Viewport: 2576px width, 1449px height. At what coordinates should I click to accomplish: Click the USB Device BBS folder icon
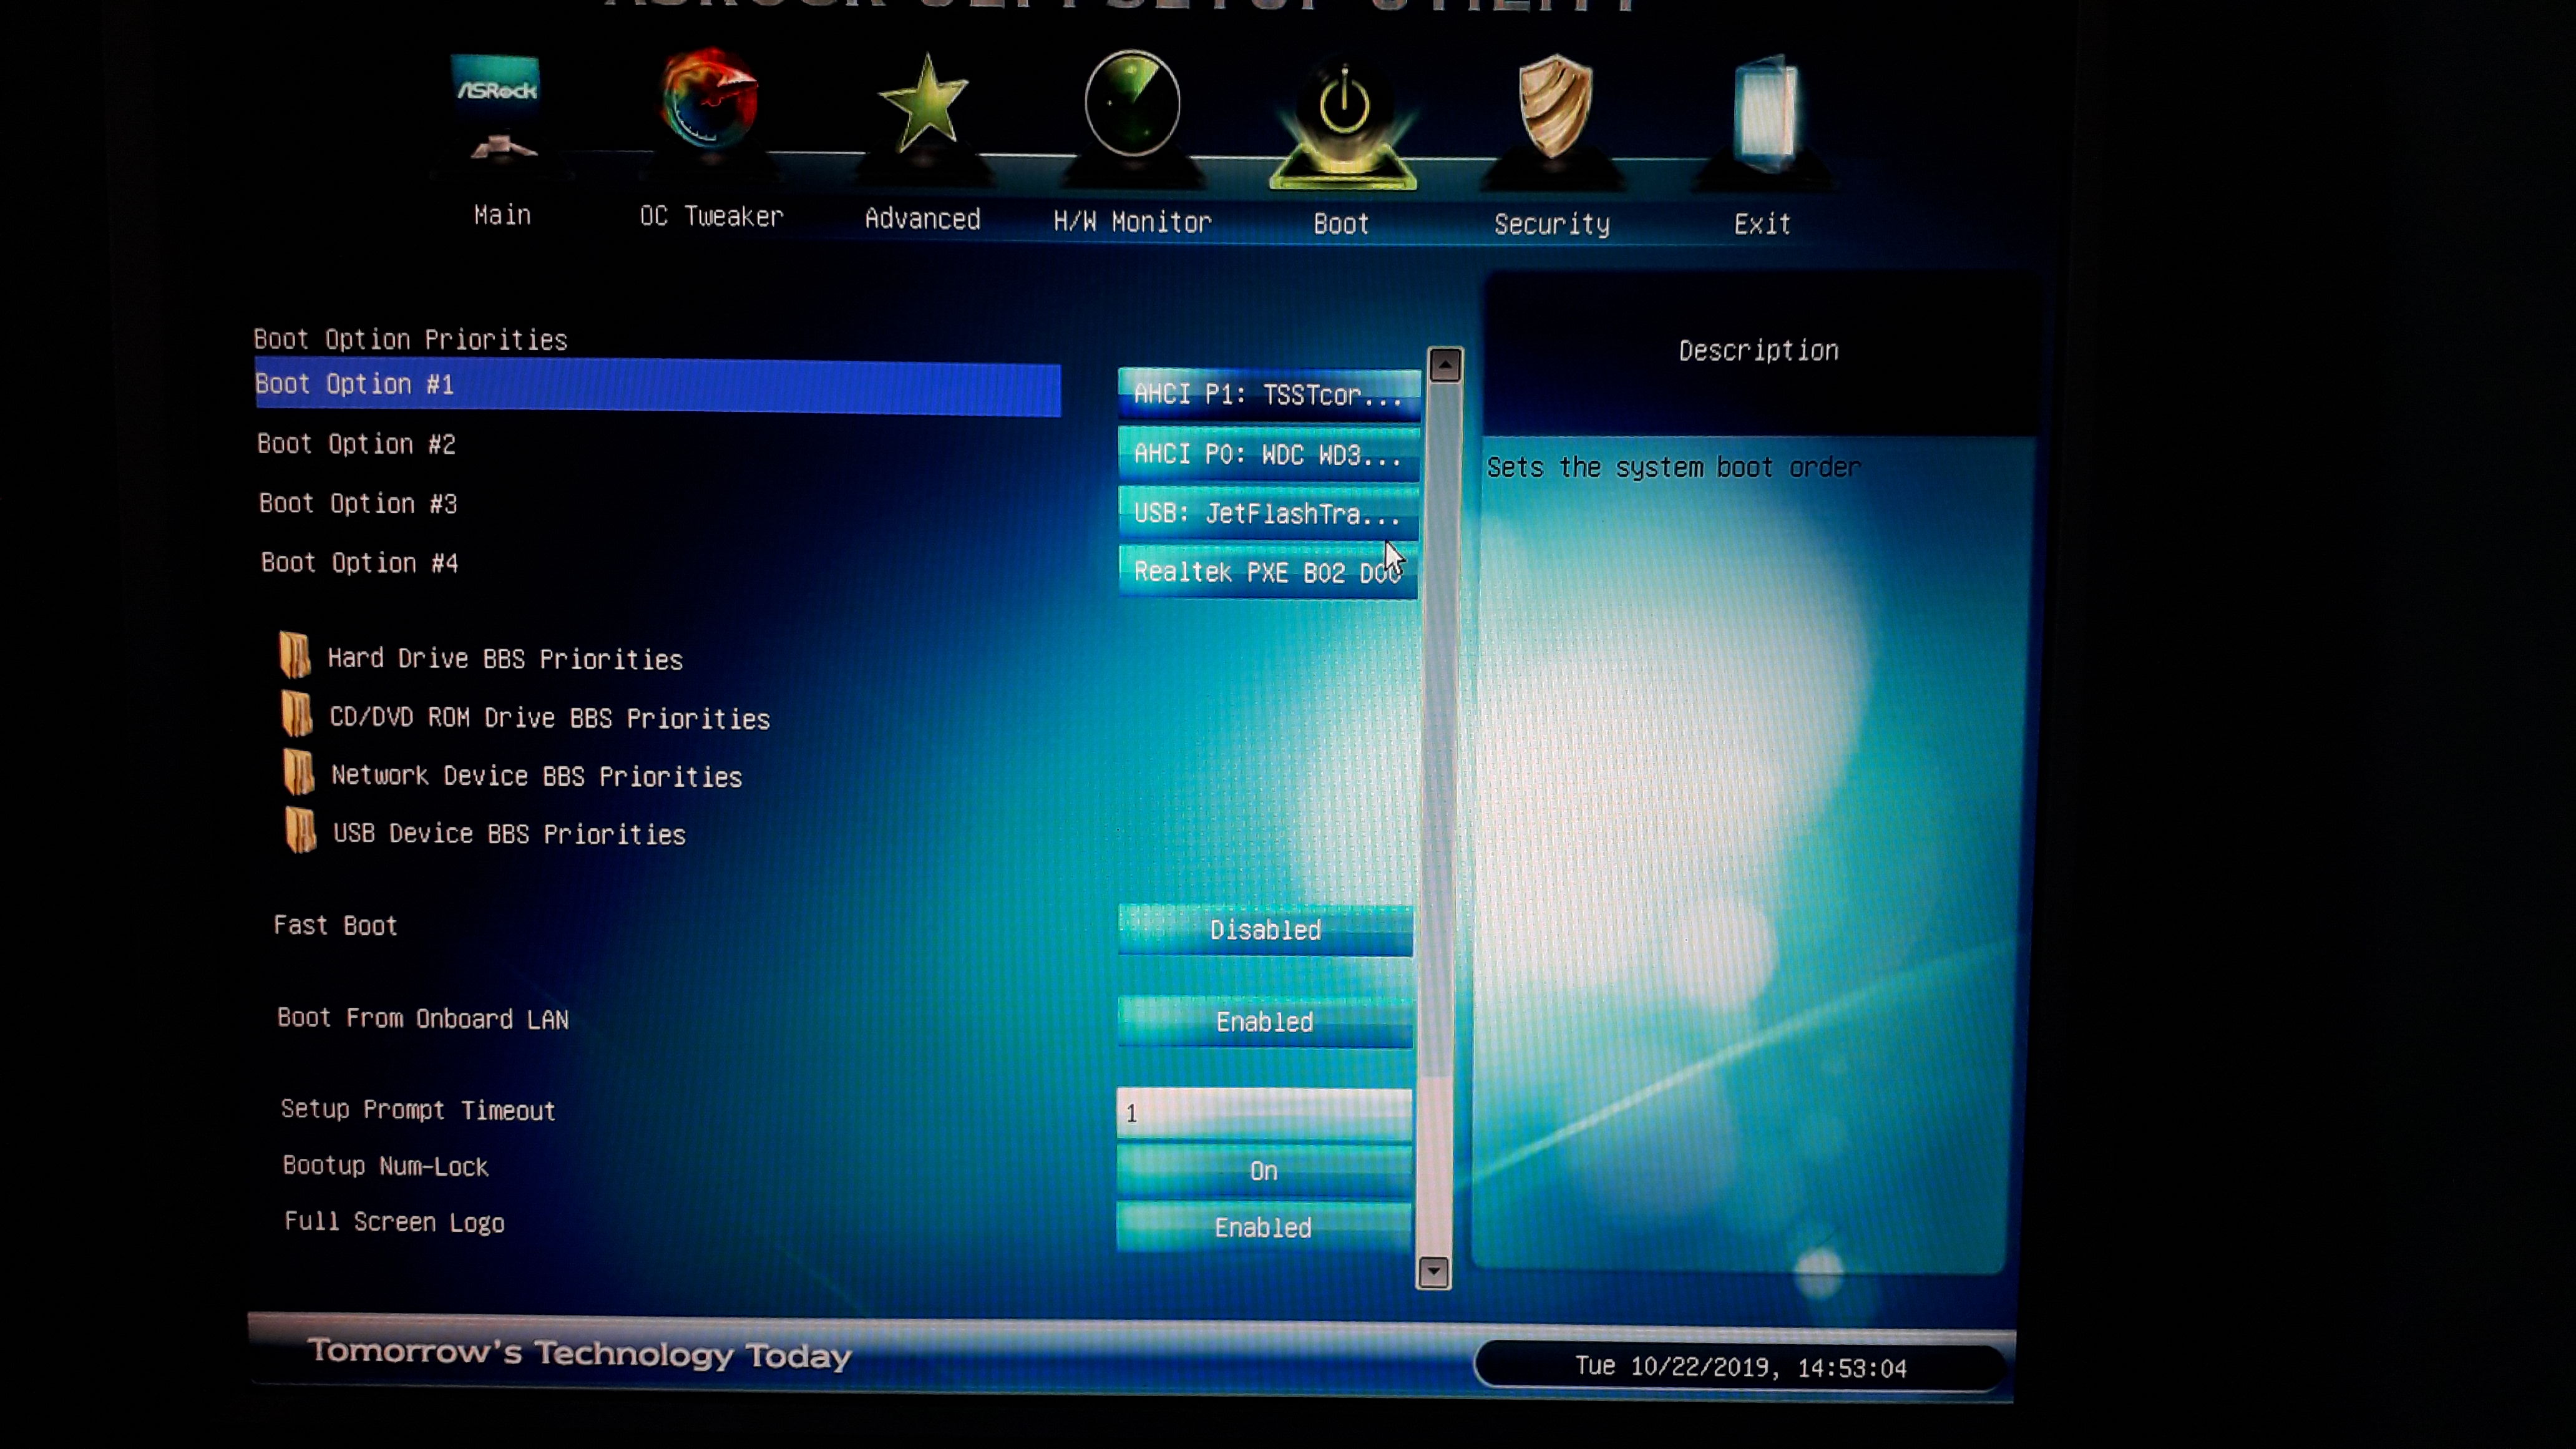pyautogui.click(x=301, y=831)
